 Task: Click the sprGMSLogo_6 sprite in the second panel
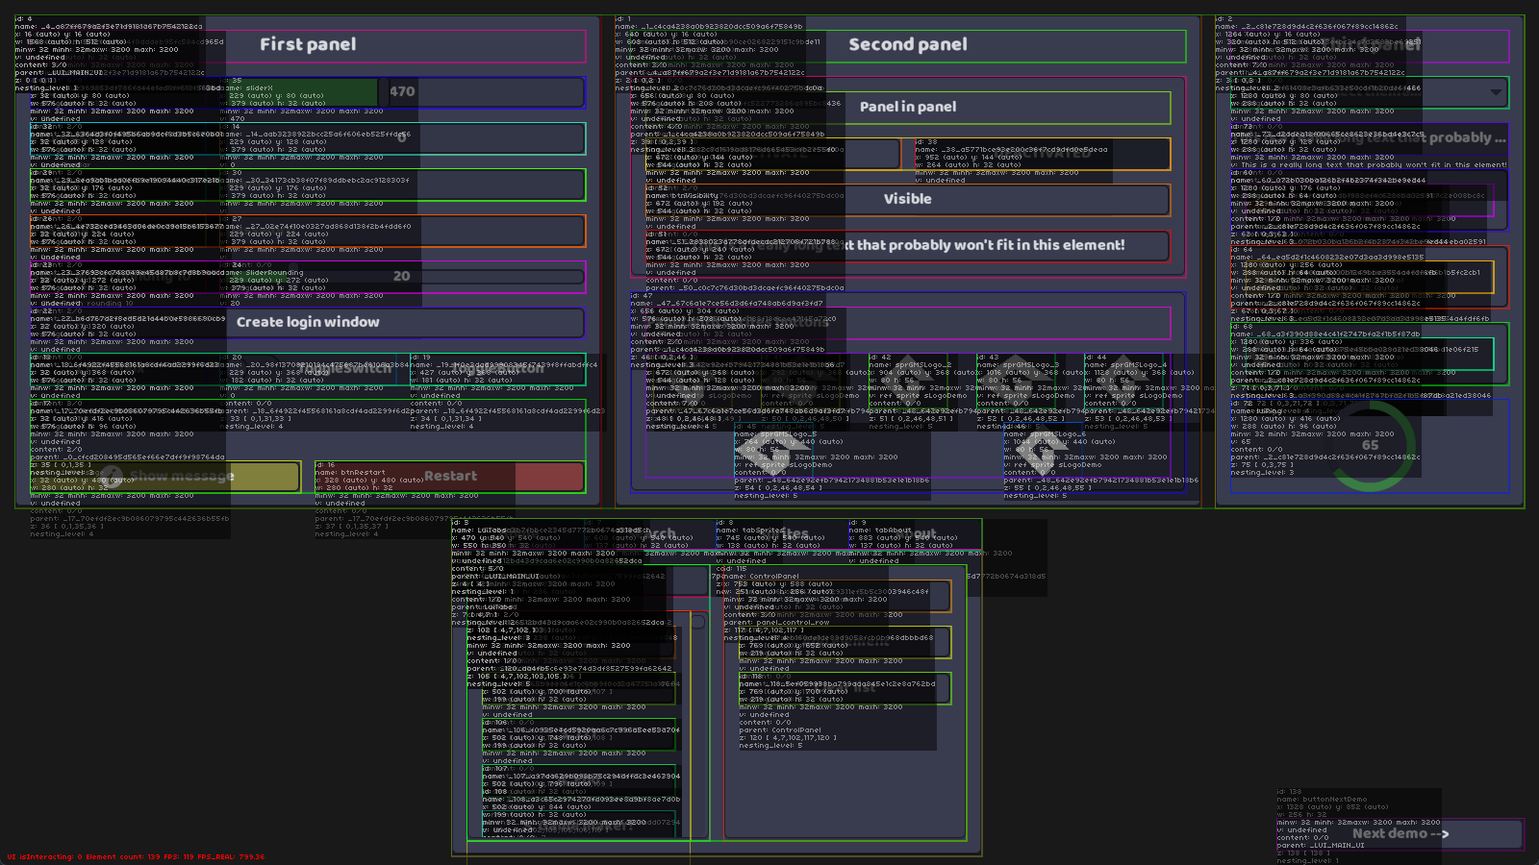(x=1043, y=450)
